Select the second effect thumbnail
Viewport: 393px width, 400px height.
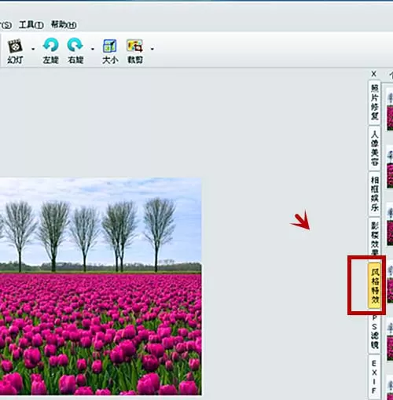pyautogui.click(x=390, y=167)
